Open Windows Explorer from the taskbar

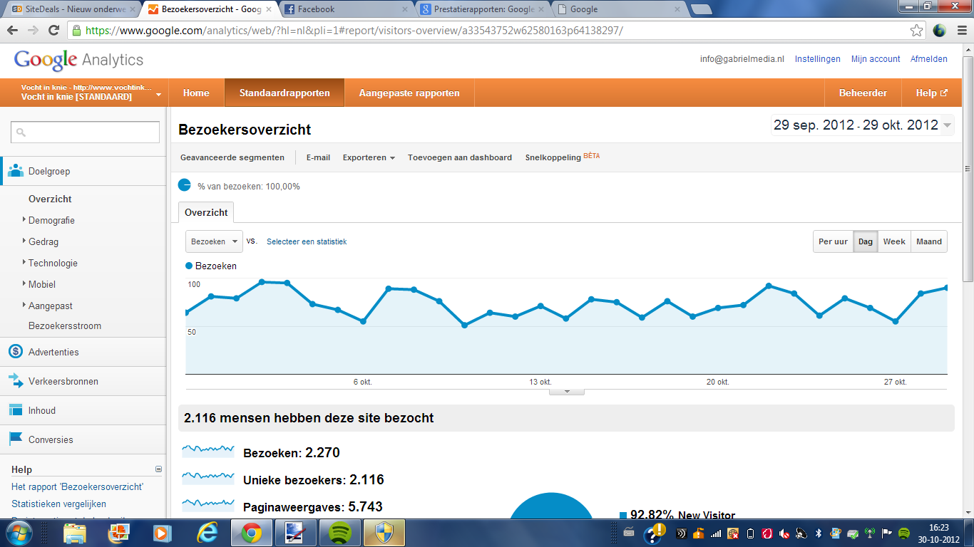click(x=74, y=533)
